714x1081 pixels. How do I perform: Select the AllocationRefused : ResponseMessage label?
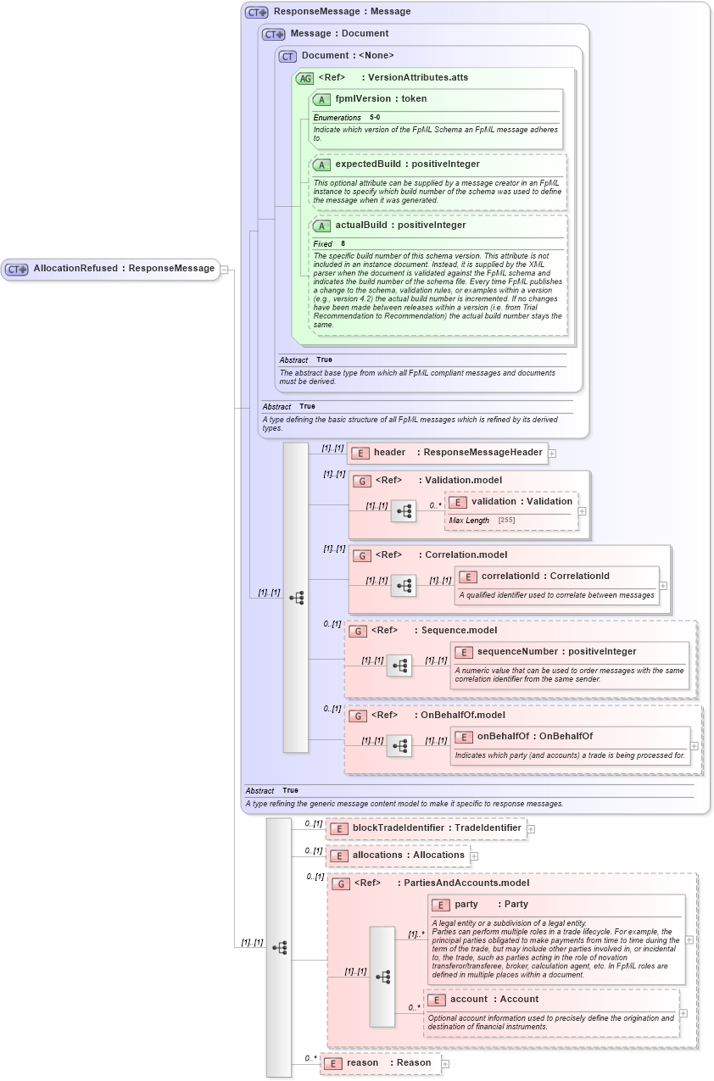click(124, 269)
